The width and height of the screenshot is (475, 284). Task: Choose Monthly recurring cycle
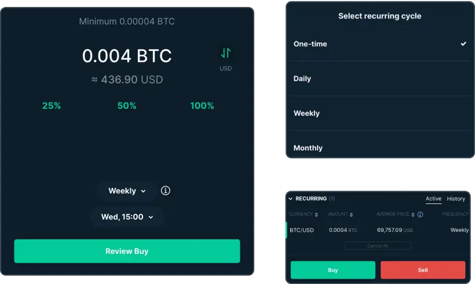(380, 147)
